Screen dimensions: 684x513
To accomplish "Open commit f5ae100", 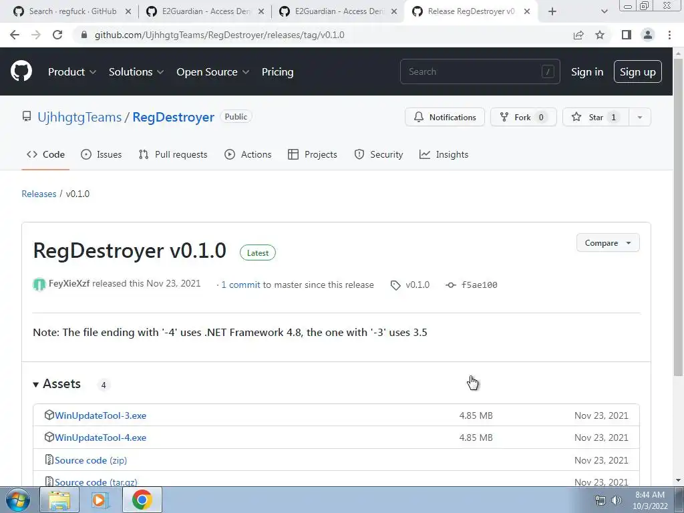I will 472,285.
